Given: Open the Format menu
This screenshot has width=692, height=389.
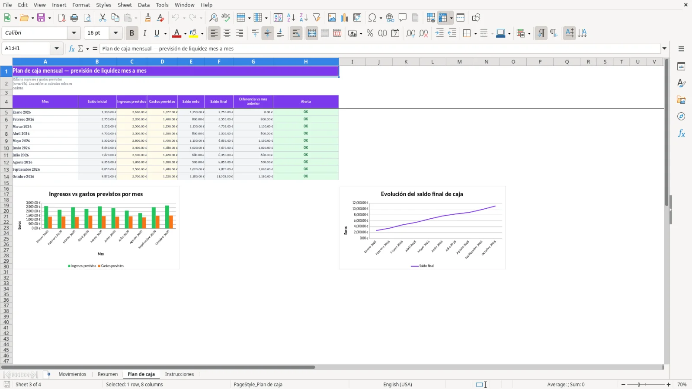Looking at the screenshot, I should [81, 5].
